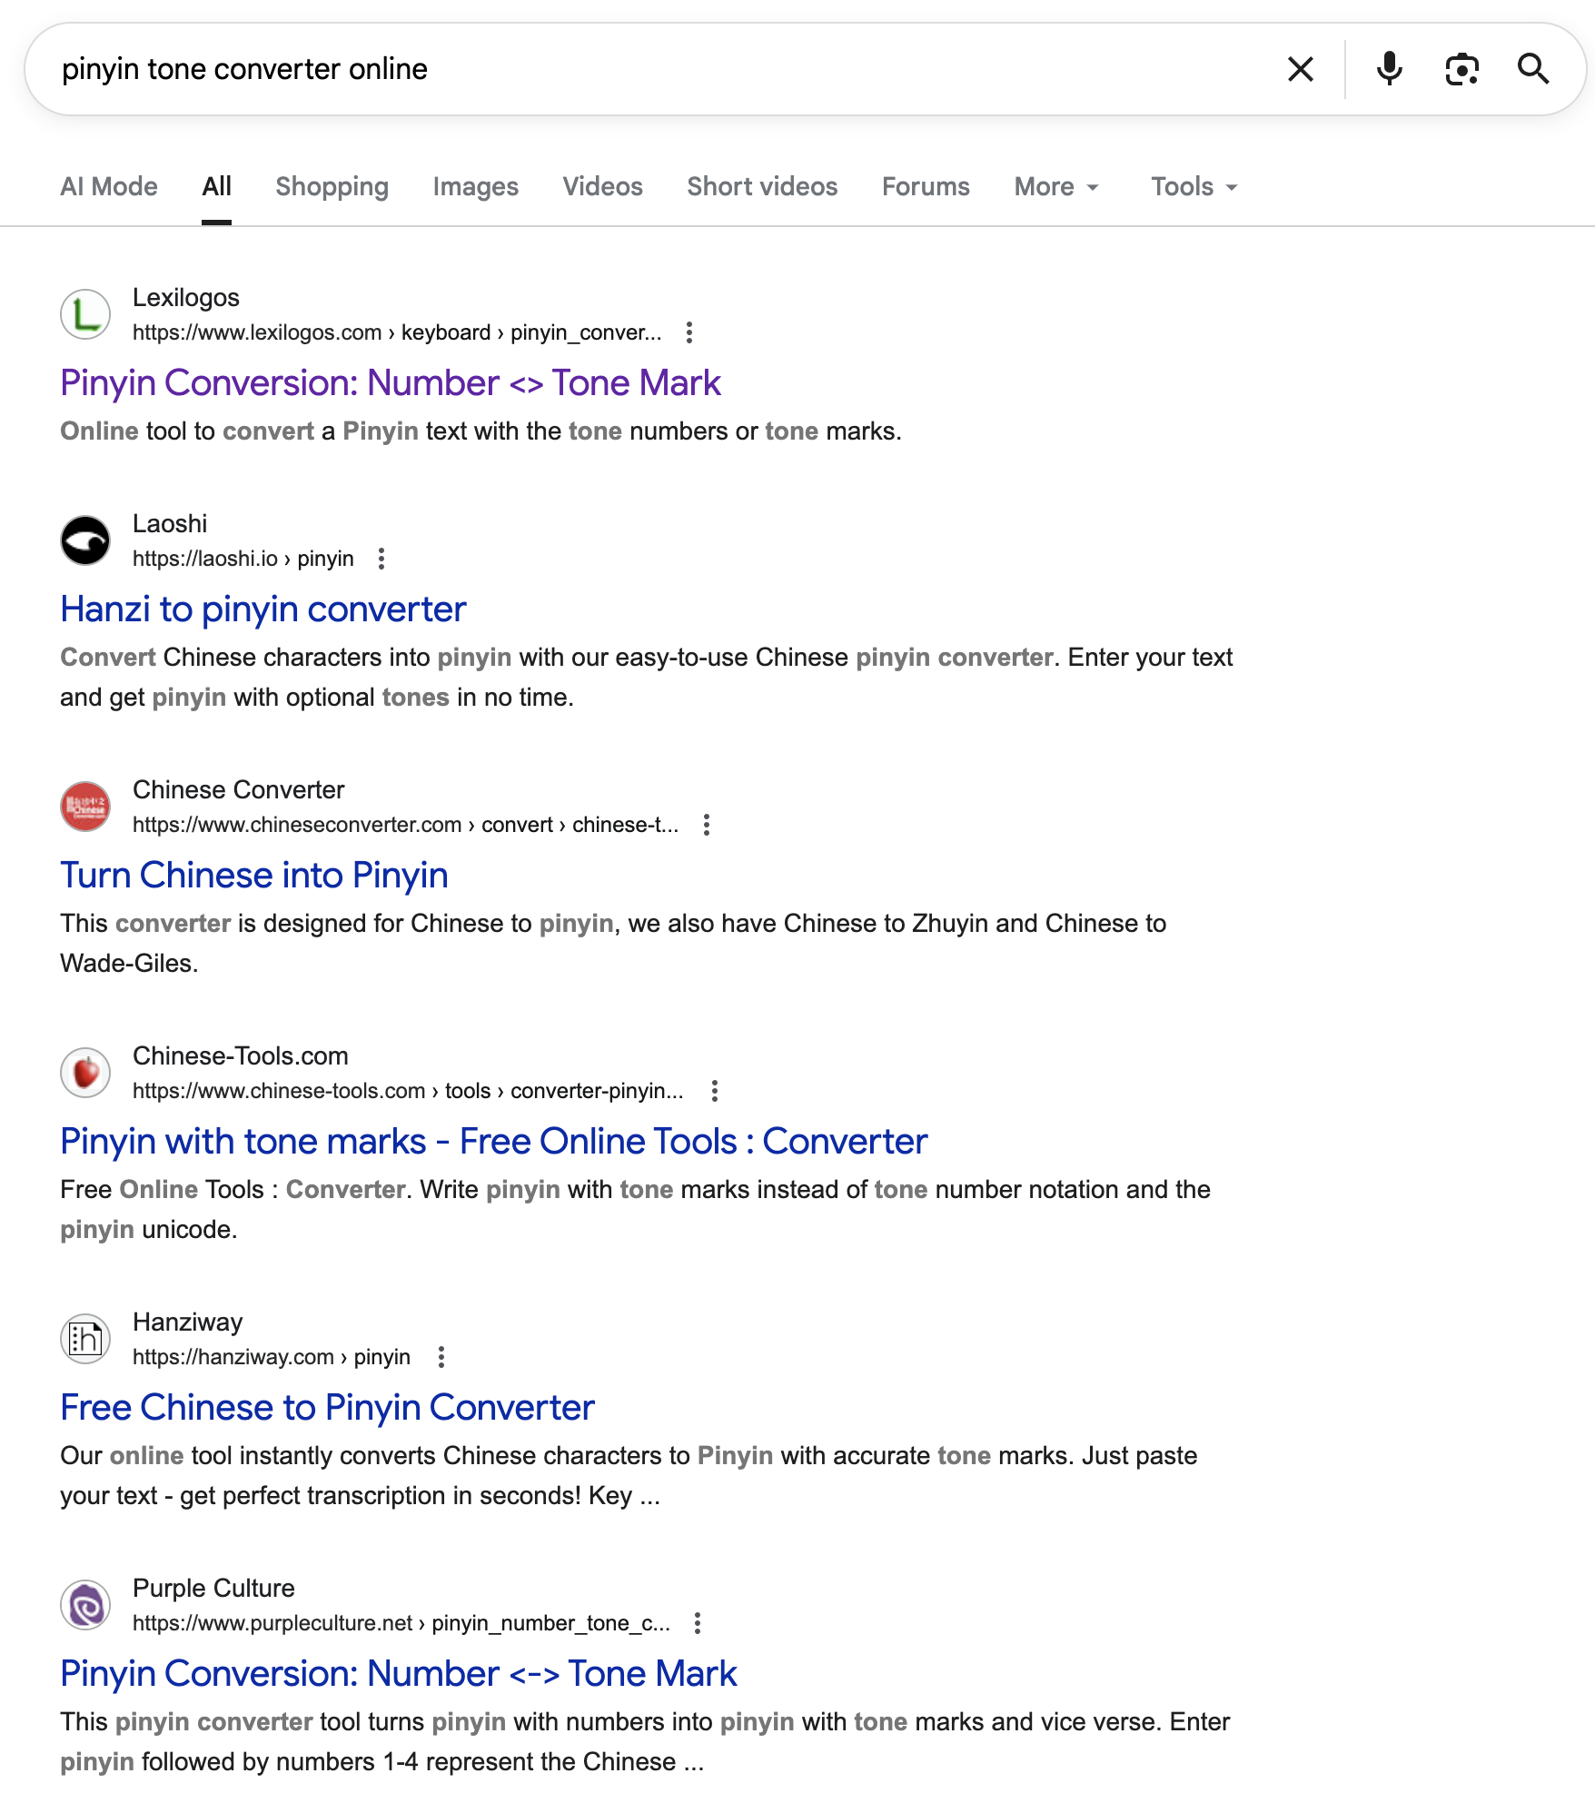Open the Turn Chinese into Pinyin link
This screenshot has width=1595, height=1793.
click(254, 875)
